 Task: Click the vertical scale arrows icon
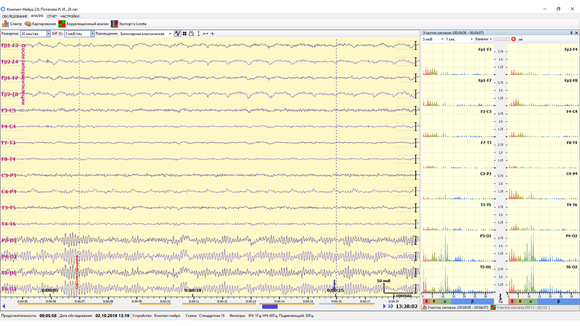click(x=199, y=34)
